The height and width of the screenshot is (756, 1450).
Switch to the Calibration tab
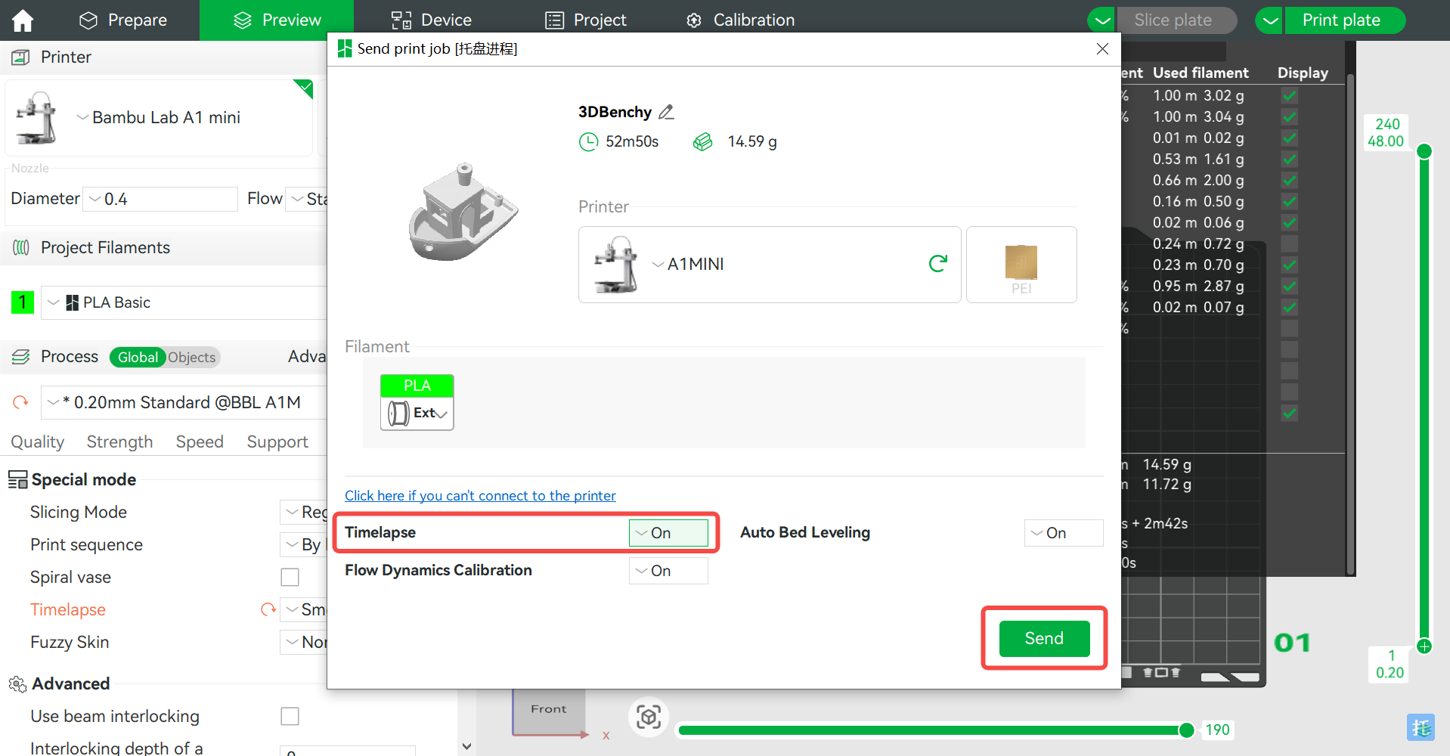coord(741,20)
